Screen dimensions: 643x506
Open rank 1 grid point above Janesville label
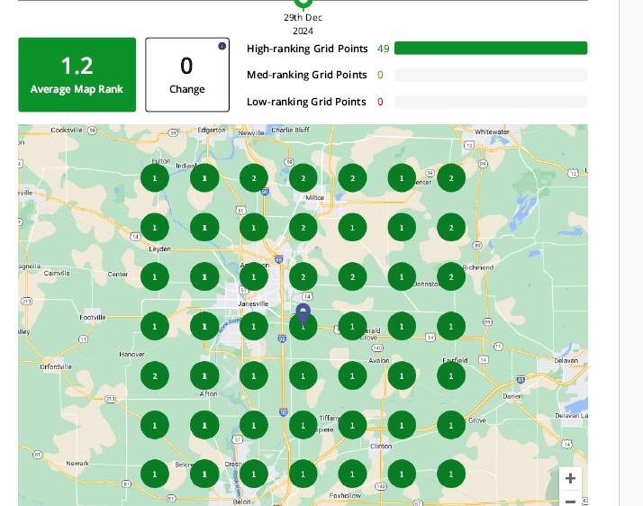coord(254,277)
